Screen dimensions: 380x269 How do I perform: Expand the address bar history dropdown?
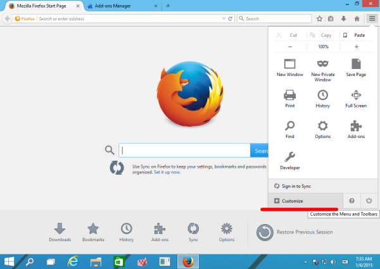click(x=224, y=18)
